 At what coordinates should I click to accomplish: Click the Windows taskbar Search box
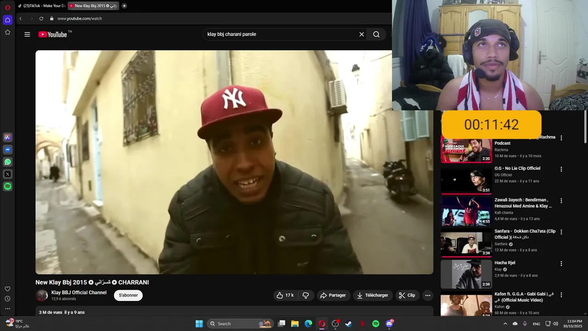240,324
